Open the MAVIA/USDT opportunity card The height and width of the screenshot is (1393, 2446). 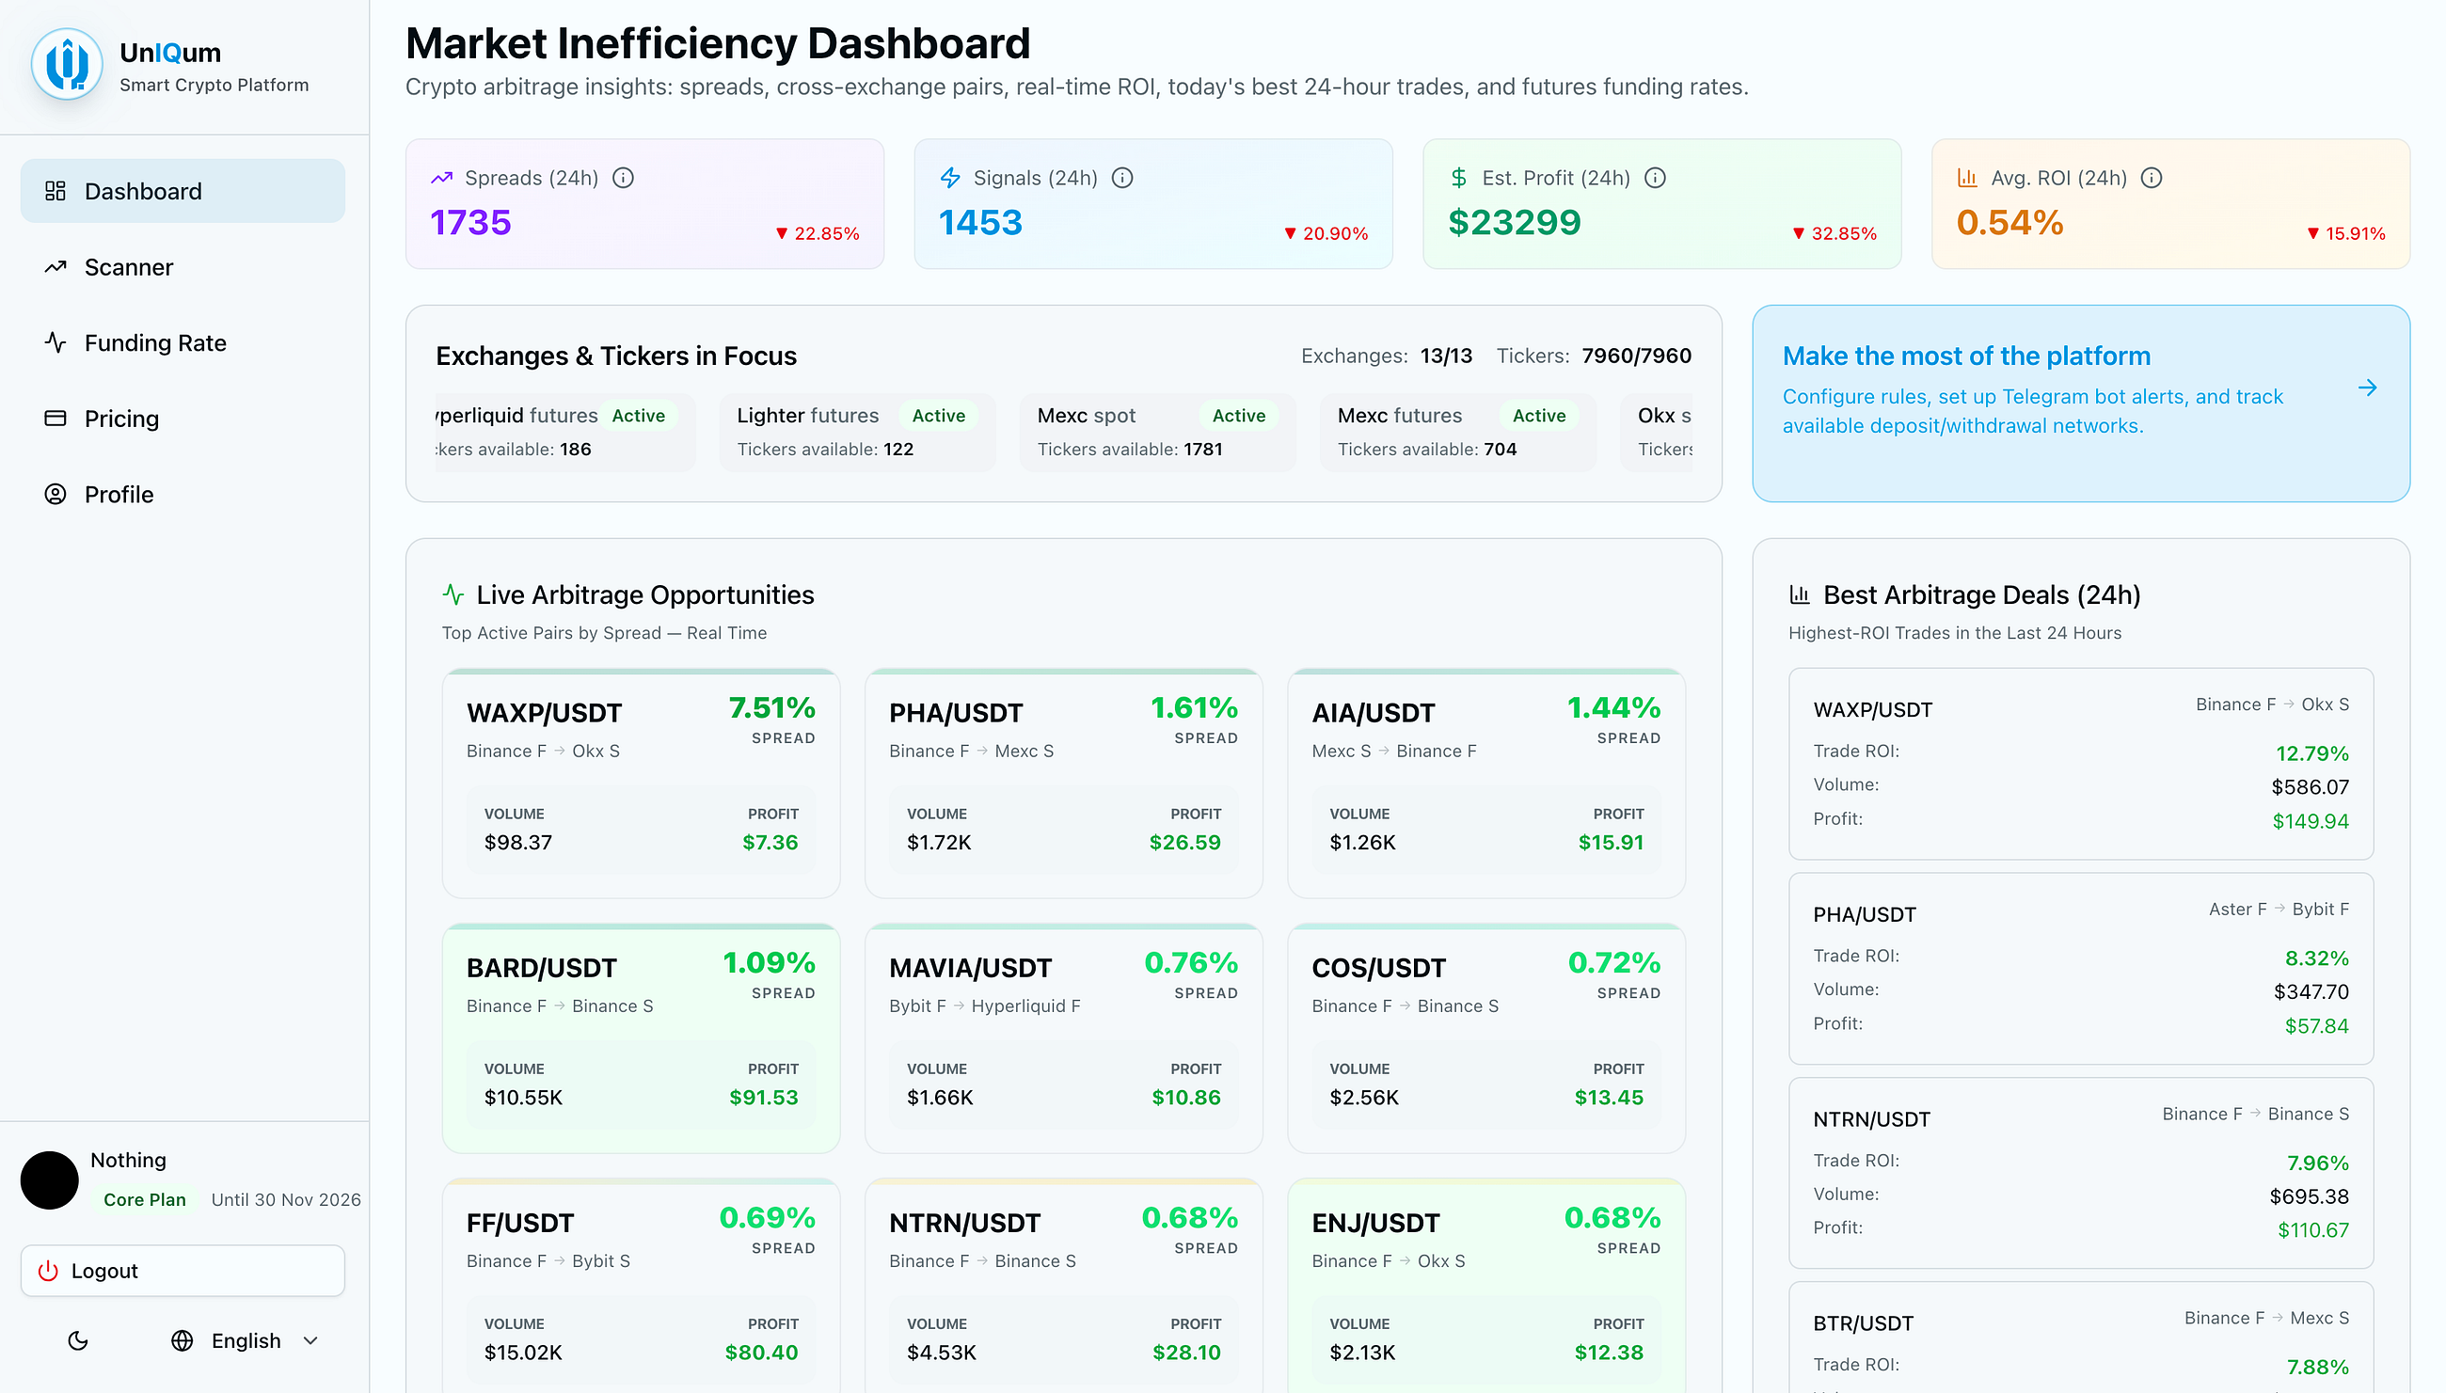coord(1063,1038)
